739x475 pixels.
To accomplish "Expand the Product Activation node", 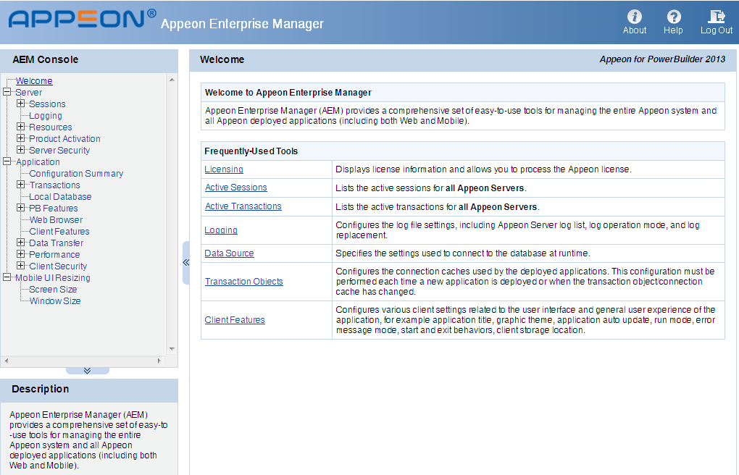I will coord(21,138).
